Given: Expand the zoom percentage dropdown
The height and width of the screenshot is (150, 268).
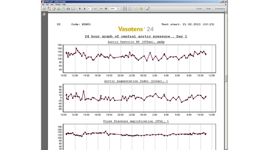Looking at the screenshot, I should [x=118, y=9].
